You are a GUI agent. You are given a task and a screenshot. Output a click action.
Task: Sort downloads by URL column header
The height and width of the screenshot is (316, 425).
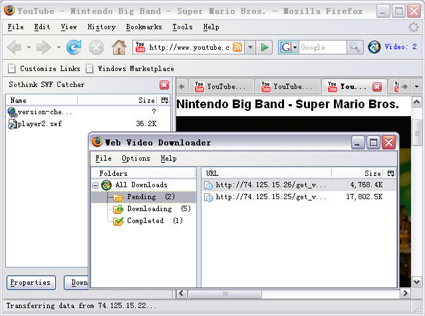(267, 173)
